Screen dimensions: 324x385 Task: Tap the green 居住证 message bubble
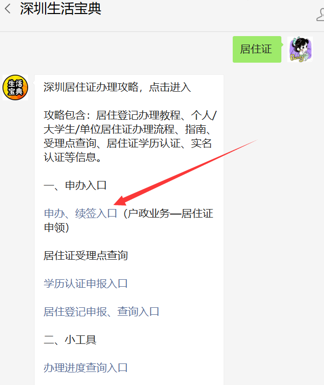[x=257, y=49]
